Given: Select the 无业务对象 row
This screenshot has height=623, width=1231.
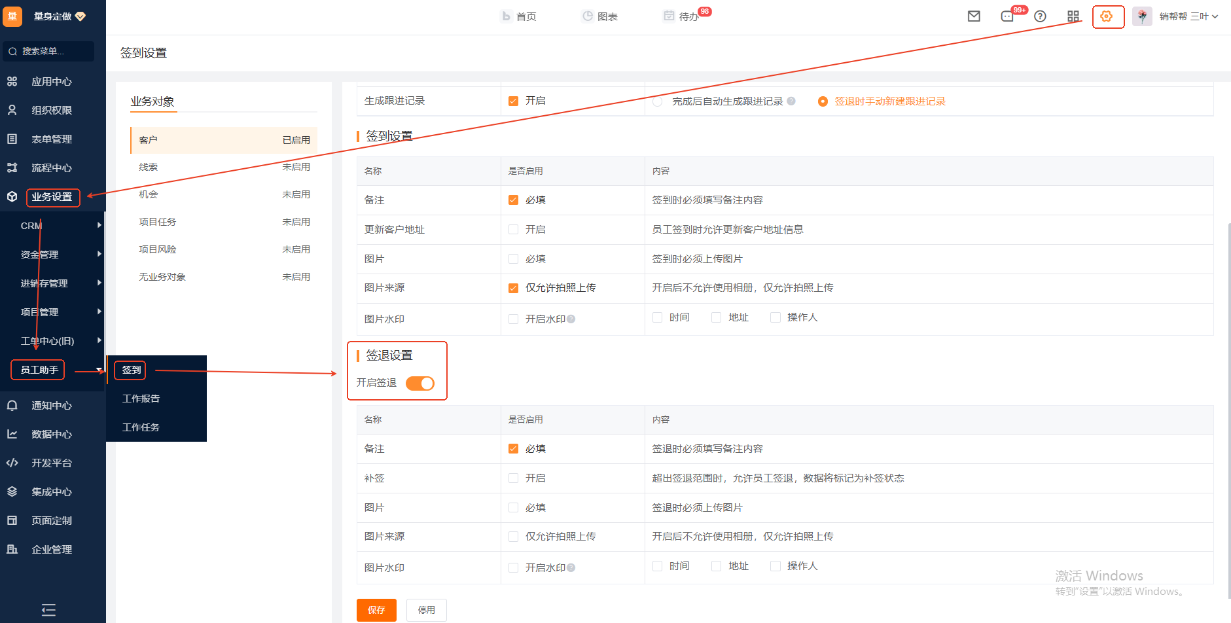Looking at the screenshot, I should pyautogui.click(x=224, y=277).
